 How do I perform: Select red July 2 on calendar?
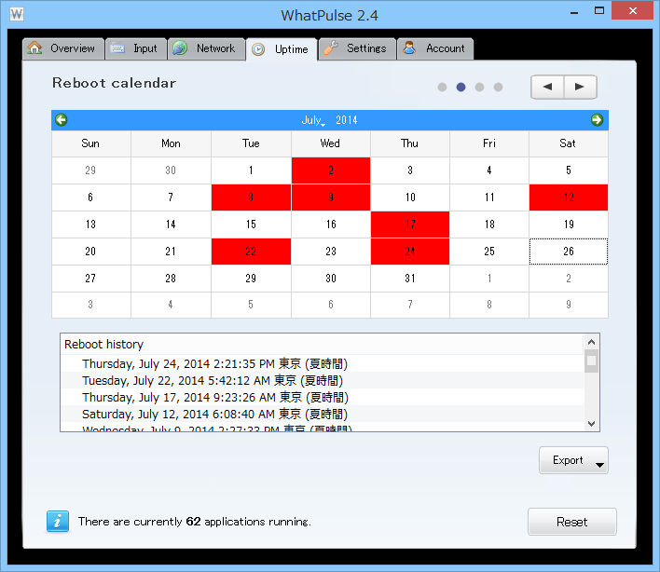click(331, 170)
